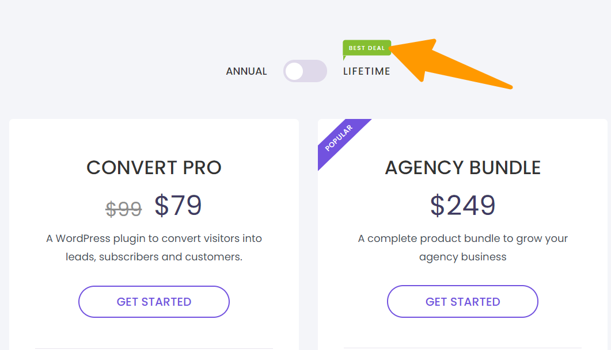Select the LIFETIME label above the pricing cards
This screenshot has width=611, height=350.
[367, 71]
